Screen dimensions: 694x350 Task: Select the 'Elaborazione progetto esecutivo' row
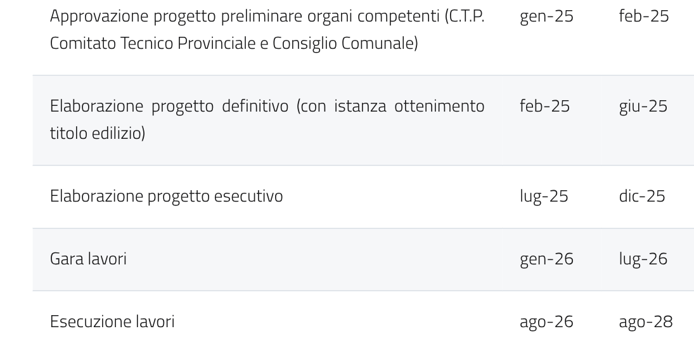point(166,197)
